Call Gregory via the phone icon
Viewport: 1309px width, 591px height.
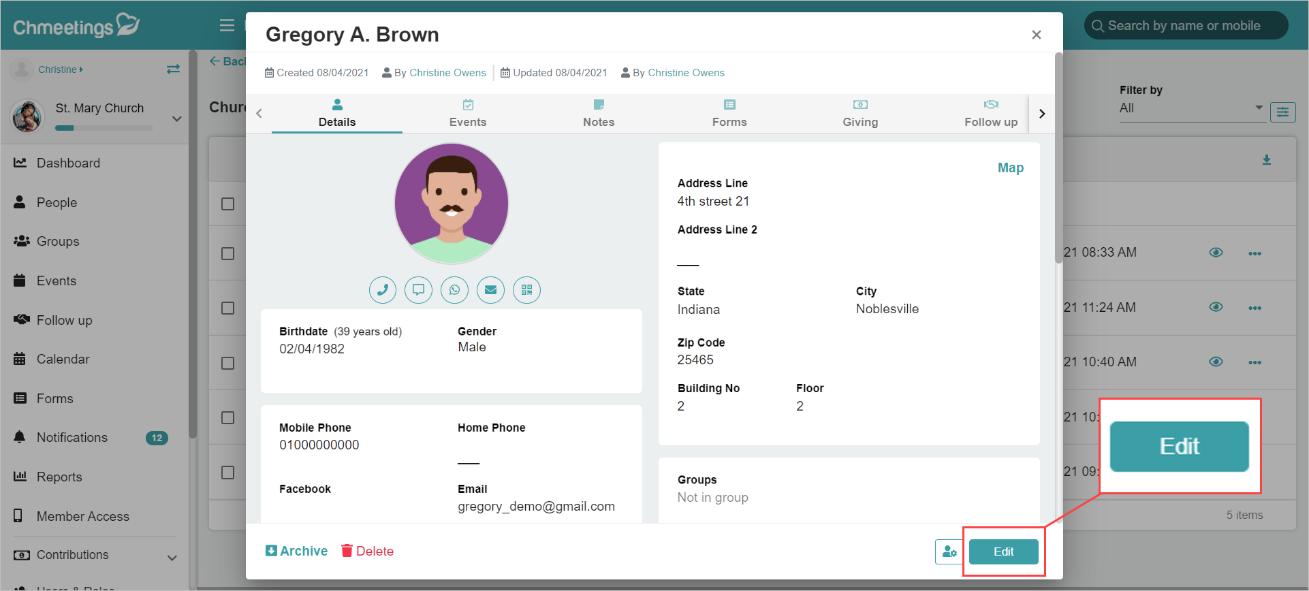[x=383, y=290]
